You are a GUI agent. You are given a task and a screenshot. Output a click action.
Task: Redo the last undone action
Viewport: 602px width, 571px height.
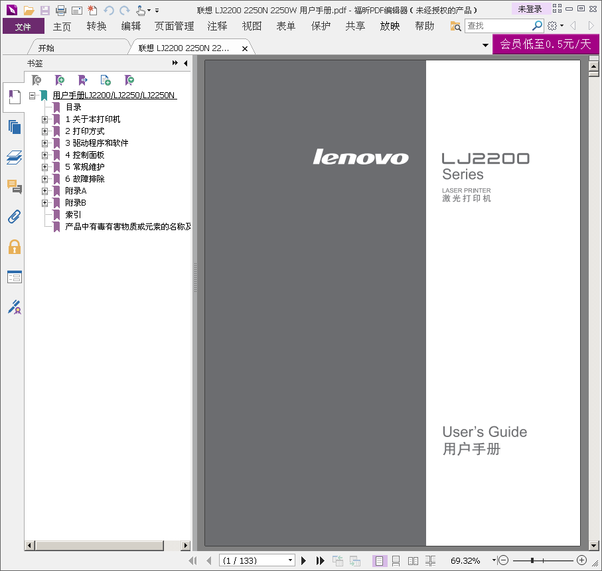(124, 11)
